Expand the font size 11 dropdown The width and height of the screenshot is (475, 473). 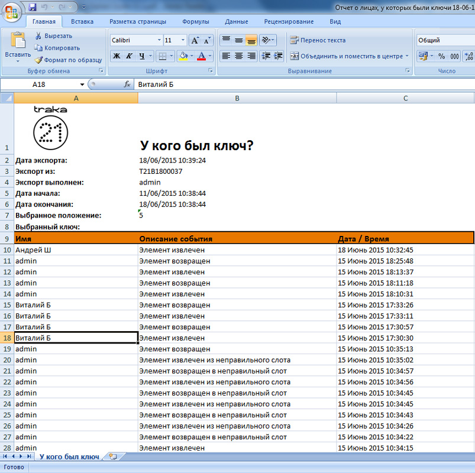[183, 40]
